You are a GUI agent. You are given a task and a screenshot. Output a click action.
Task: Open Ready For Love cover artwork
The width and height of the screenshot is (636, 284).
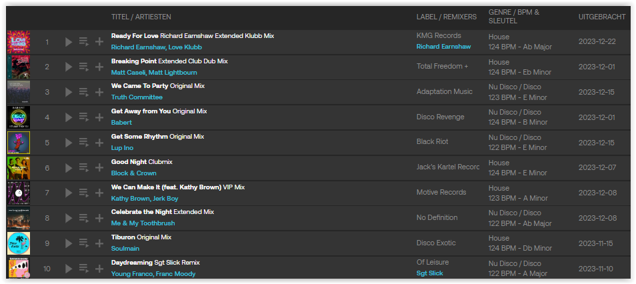coord(18,42)
